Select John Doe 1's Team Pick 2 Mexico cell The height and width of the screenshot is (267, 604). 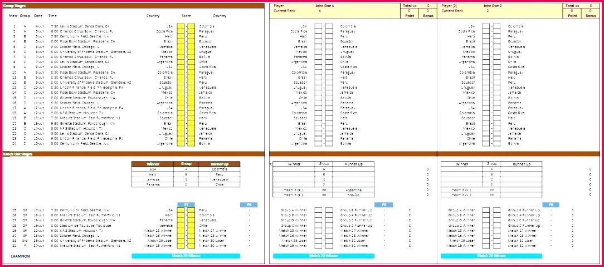pos(353,195)
